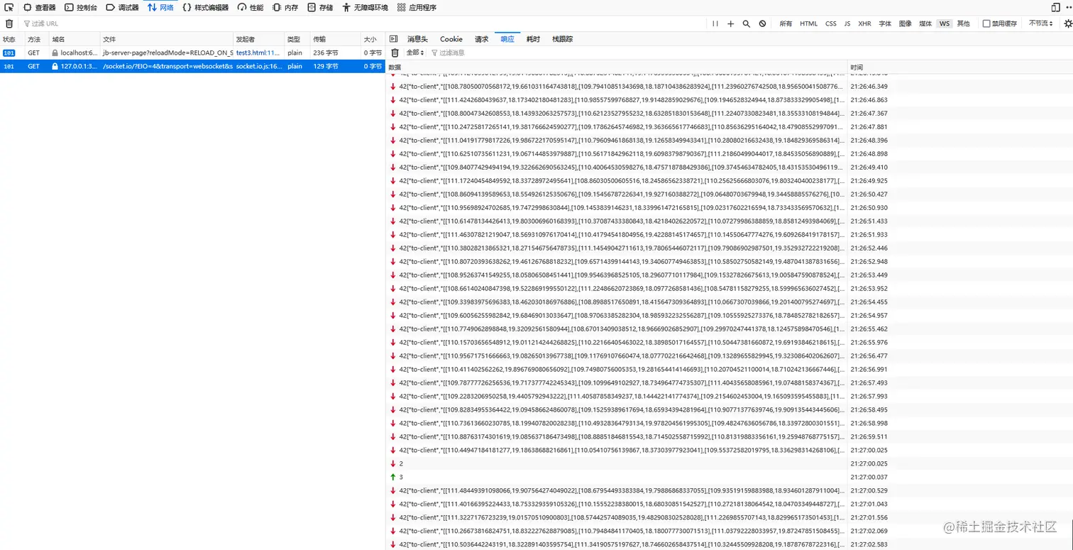Image resolution: width=1073 pixels, height=550 pixels.
Task: Click the lock icon for localhost request
Action: pos(55,53)
